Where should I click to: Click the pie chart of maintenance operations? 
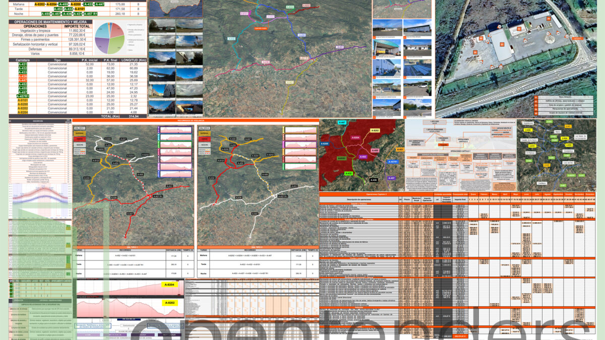pos(109,37)
